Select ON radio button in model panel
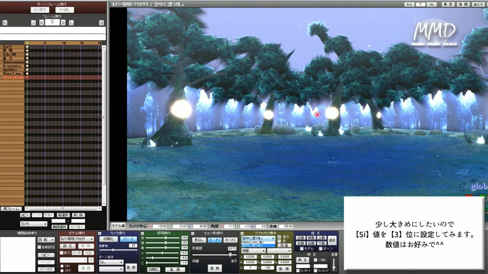488x274 pixels. pyautogui.click(x=62, y=266)
